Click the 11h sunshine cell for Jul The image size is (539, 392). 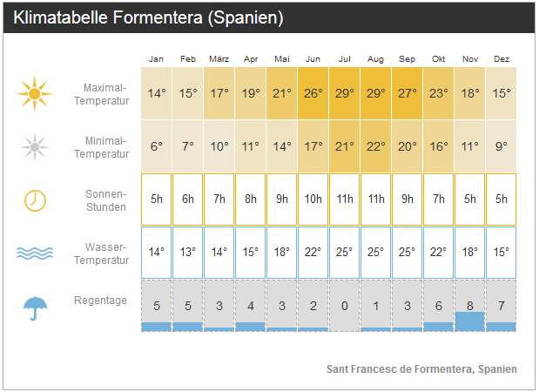pos(345,199)
